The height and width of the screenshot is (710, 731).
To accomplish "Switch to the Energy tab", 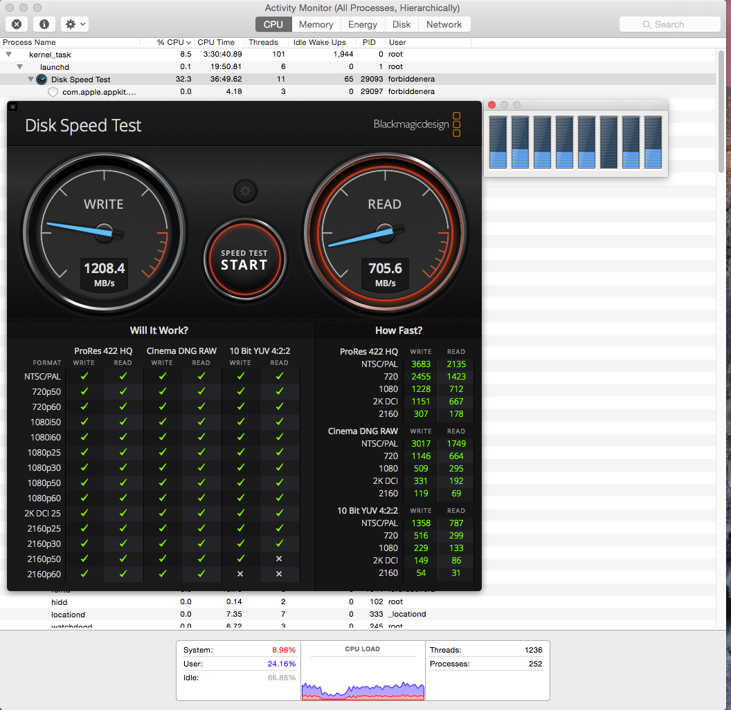I will (362, 24).
